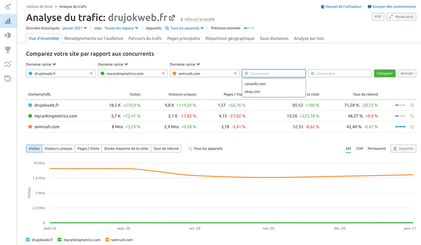Viewport: 421px width, 245px height.
Task: Click the green swatch beside myrankingmetrics.com row
Action: 30,116
